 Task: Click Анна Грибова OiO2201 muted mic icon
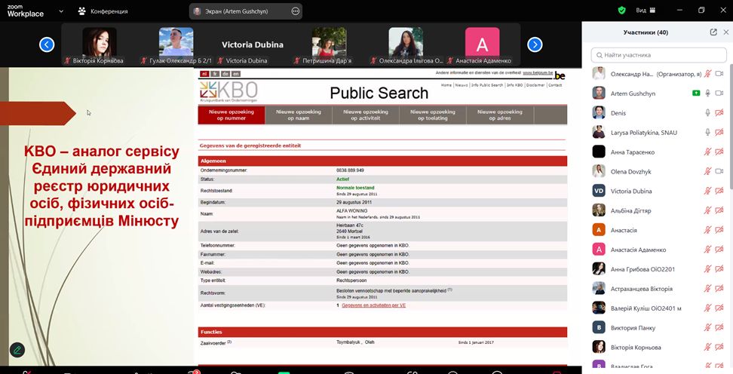coord(708,268)
